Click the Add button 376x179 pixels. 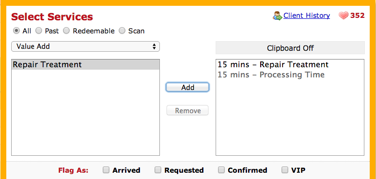(x=188, y=88)
